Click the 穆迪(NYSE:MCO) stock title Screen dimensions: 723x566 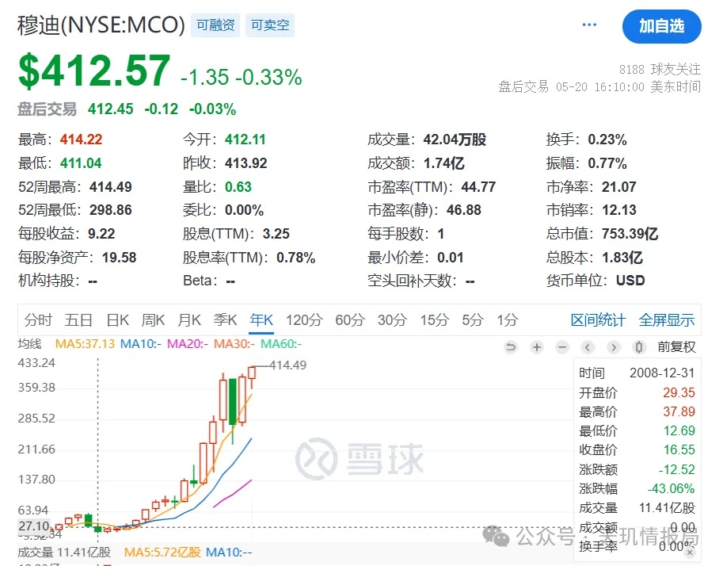(x=101, y=25)
